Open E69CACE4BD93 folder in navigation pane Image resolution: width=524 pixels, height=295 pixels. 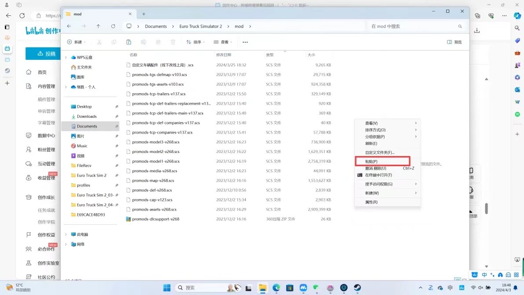(x=90, y=215)
